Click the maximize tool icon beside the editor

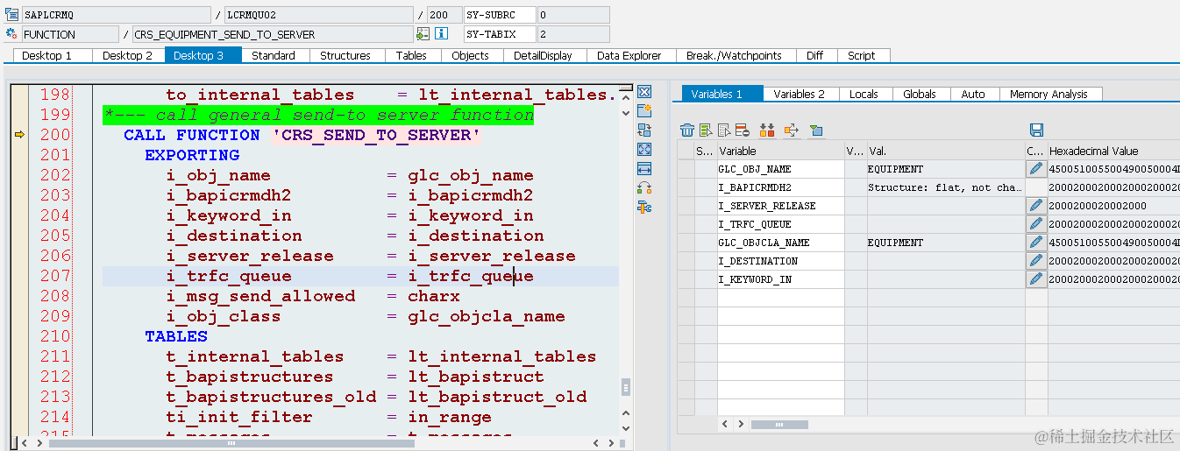[x=644, y=150]
